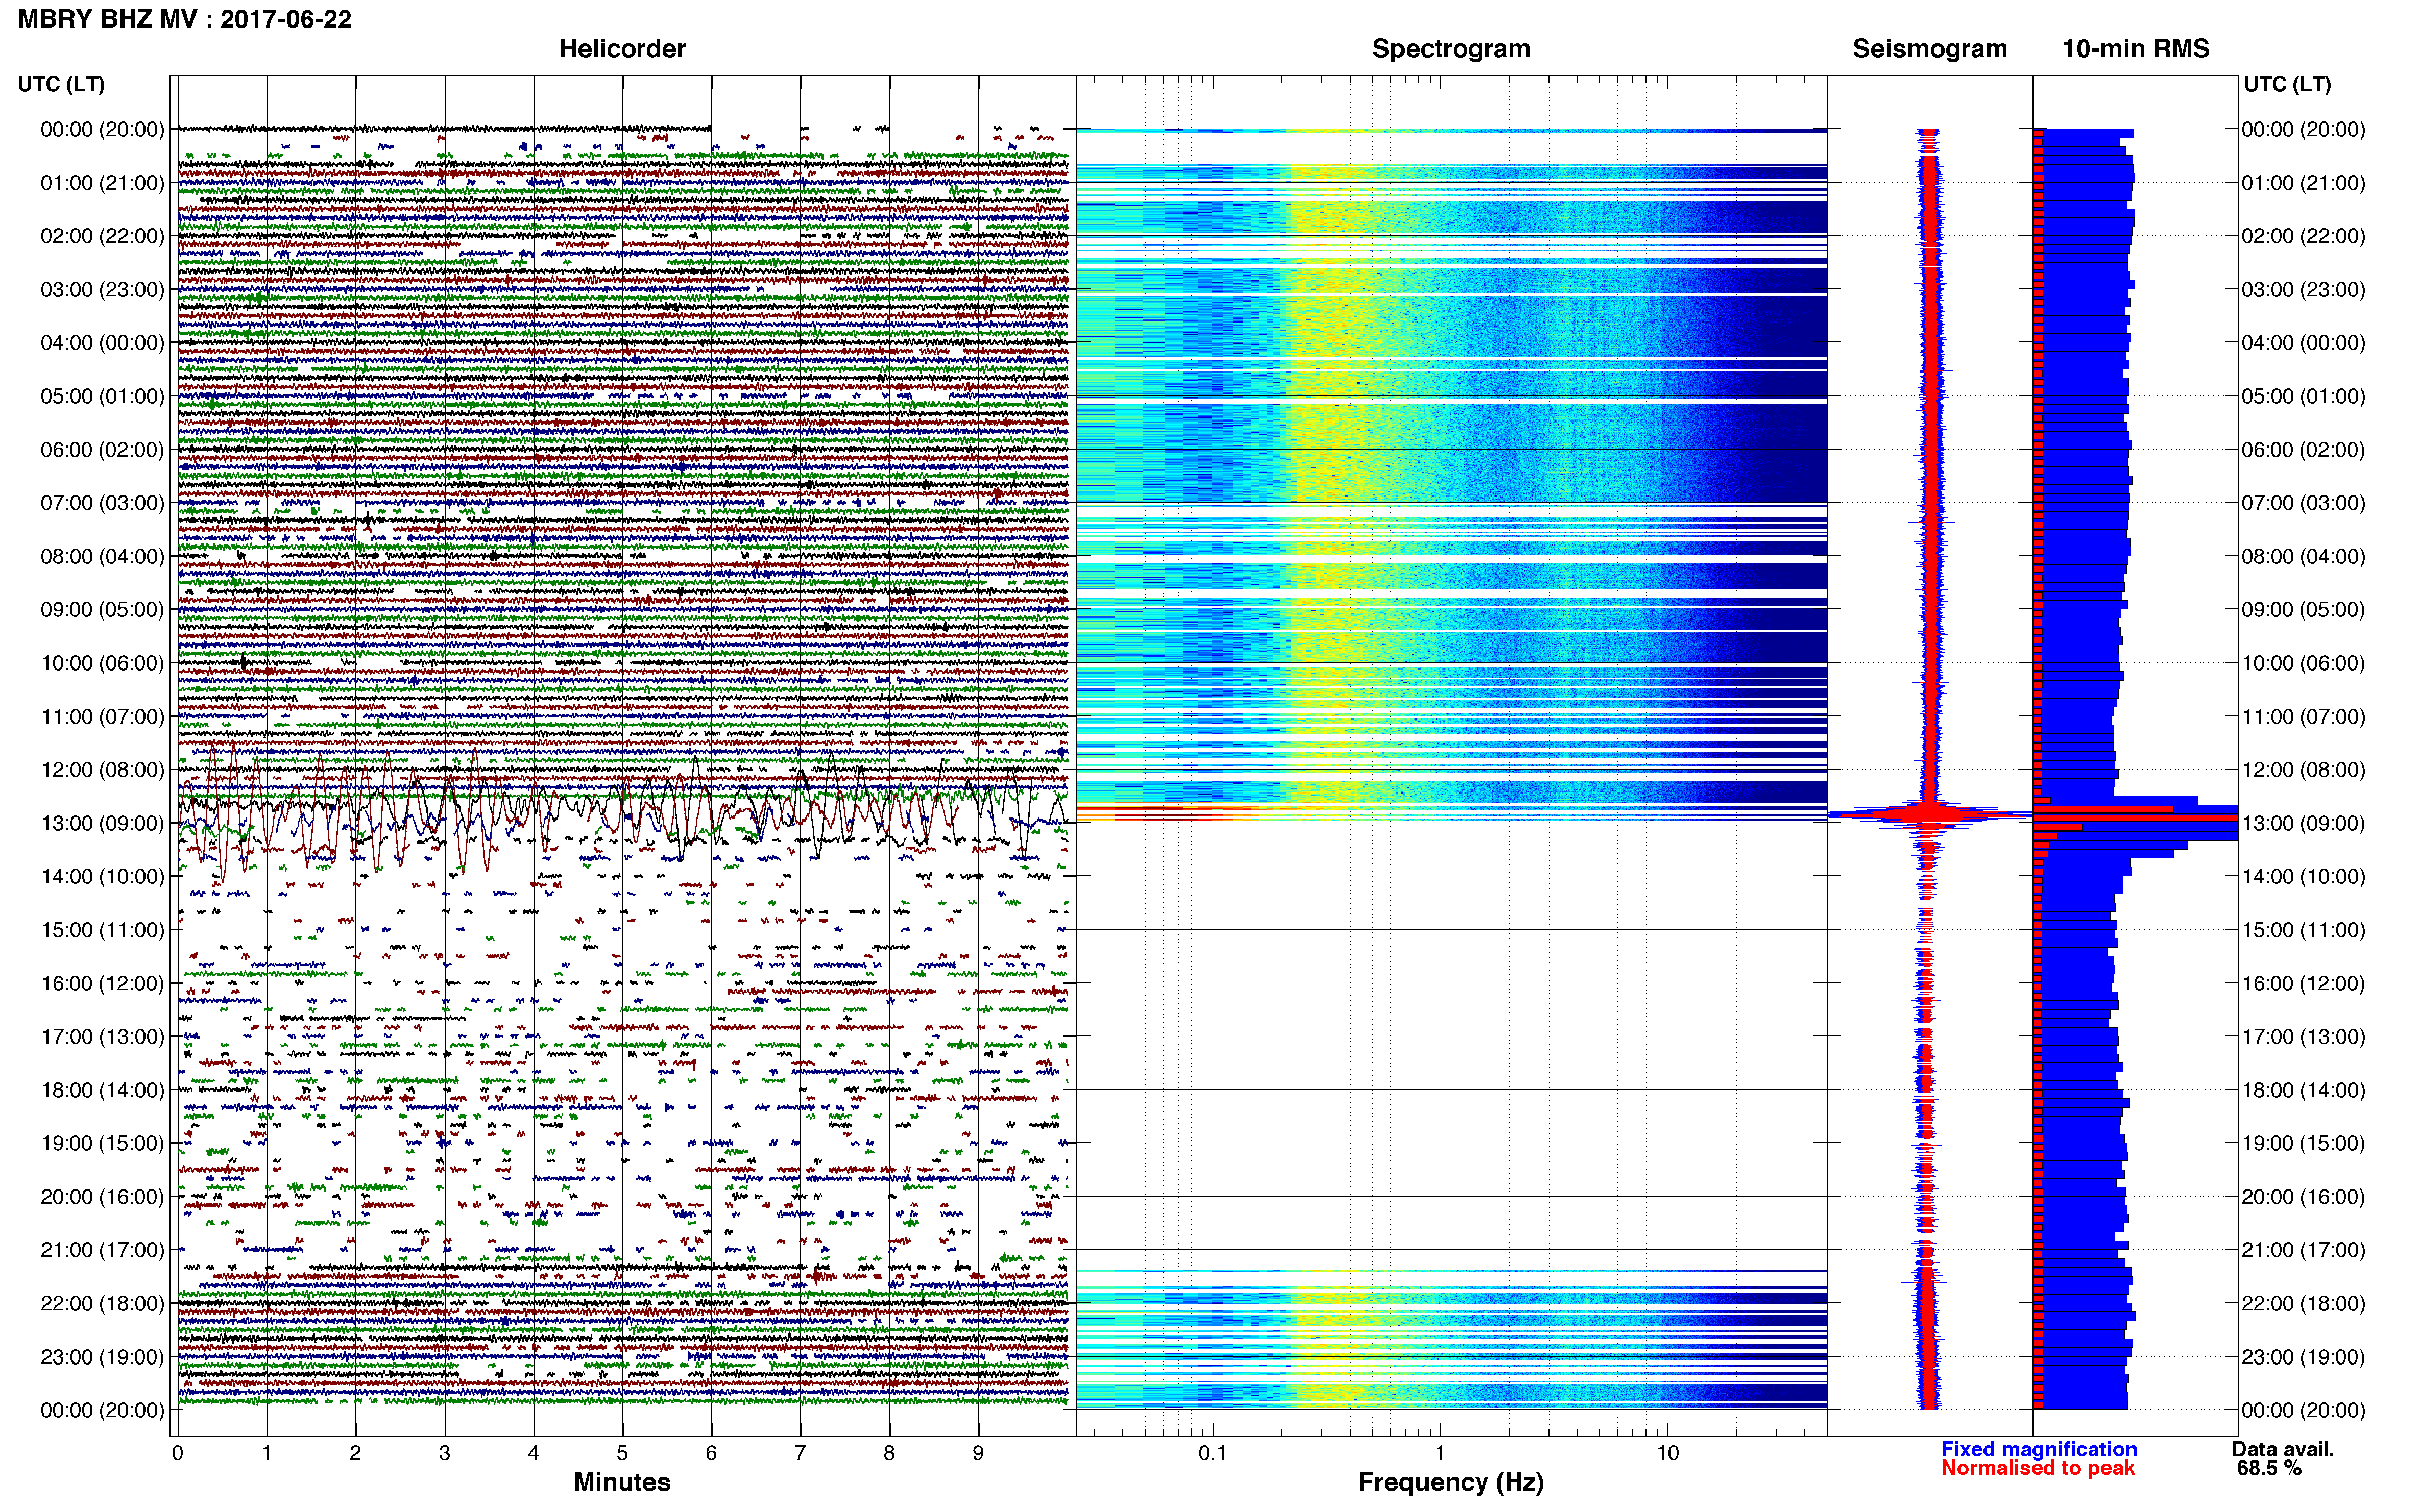Click the right 'UTC (LT)' axis header
Screen dimensions: 2420x1512
2287,84
